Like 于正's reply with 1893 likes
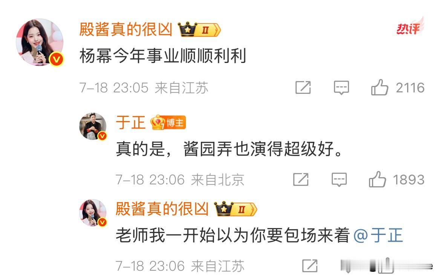Viewport: 441px width, 279px height. 377,179
